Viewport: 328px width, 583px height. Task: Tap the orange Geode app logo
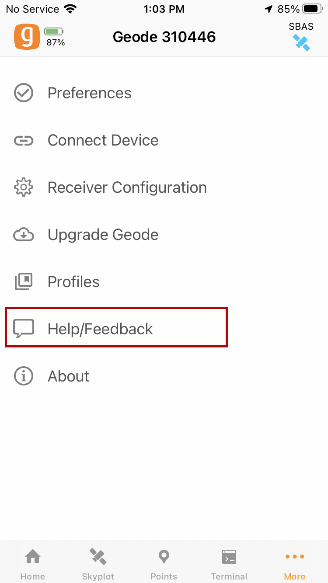[27, 36]
